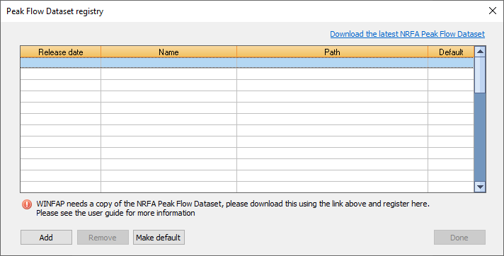Screen dimensions: 504x256
Task: Select the second empty row's Name cell
Action: [168, 74]
